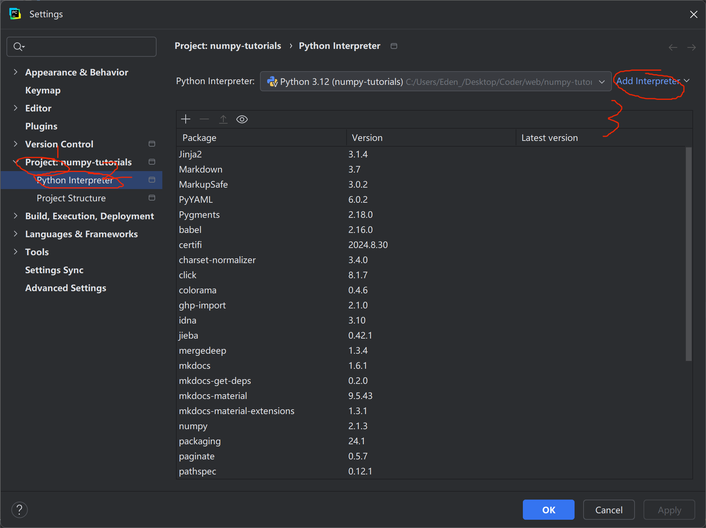Select the mkdocs-material-extensions package row
The image size is (706, 528).
point(431,411)
